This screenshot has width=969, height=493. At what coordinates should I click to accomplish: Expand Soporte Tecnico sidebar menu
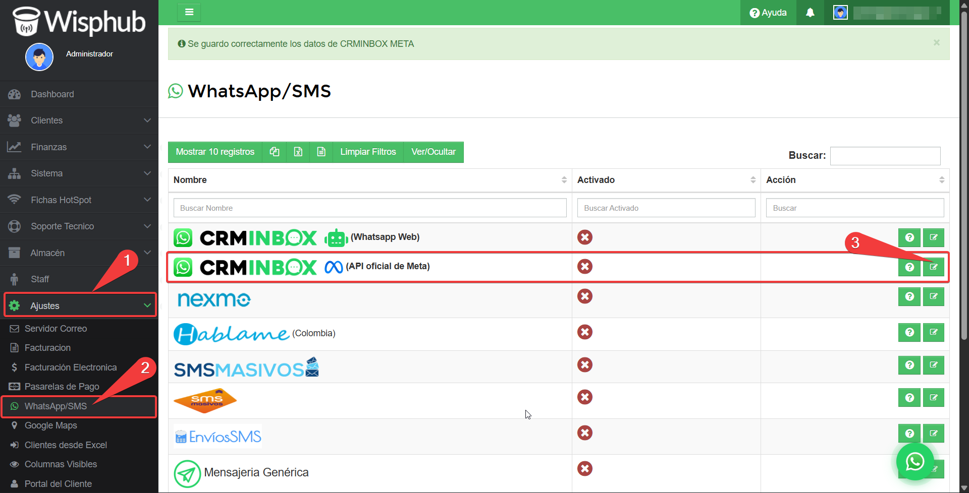pos(79,226)
